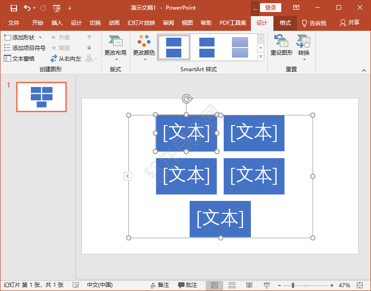Select the top-left [文本] shape
Image resolution: width=371 pixels, height=291 pixels.
pos(186,133)
